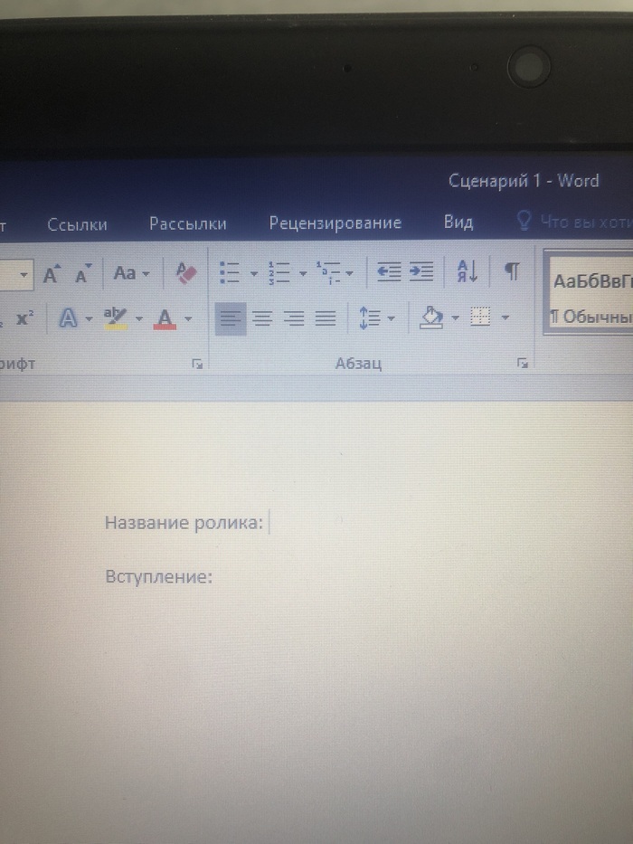Align text to the right
The width and height of the screenshot is (633, 844).
click(x=294, y=318)
